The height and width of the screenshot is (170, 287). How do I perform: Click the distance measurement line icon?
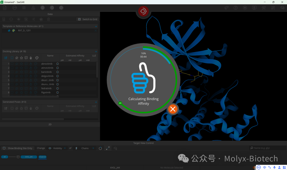pos(108,148)
